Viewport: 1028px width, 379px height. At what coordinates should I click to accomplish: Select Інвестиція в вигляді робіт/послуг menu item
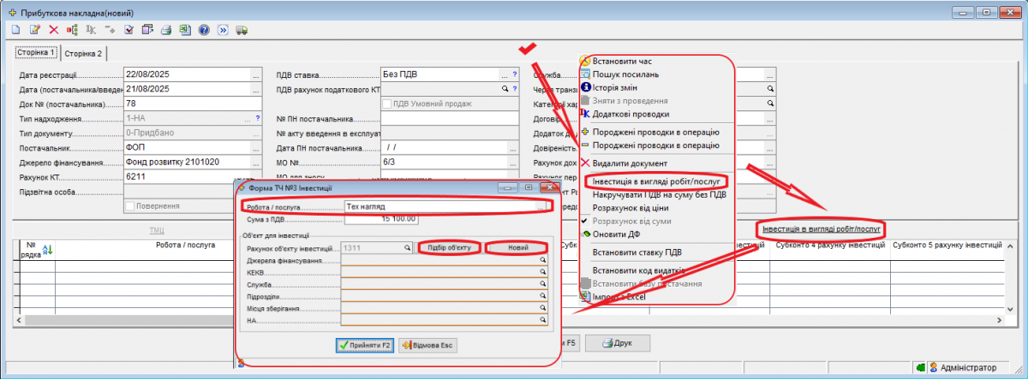pos(656,181)
